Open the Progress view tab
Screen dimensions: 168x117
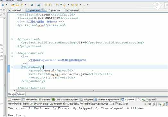coord(148,99)
